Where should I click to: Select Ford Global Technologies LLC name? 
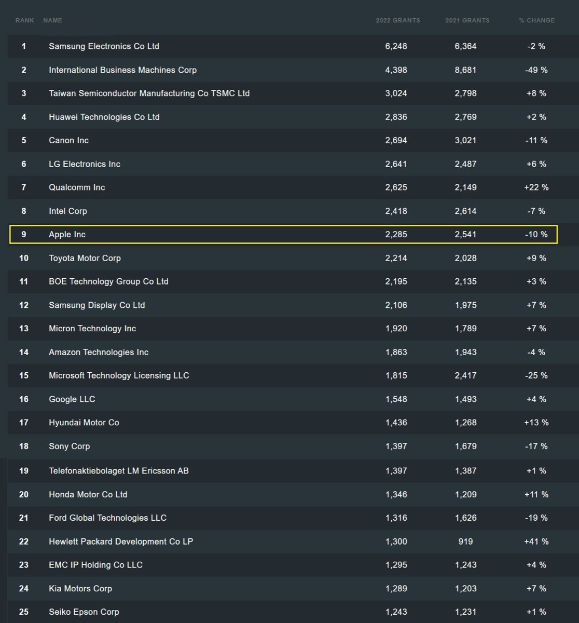pyautogui.click(x=107, y=518)
